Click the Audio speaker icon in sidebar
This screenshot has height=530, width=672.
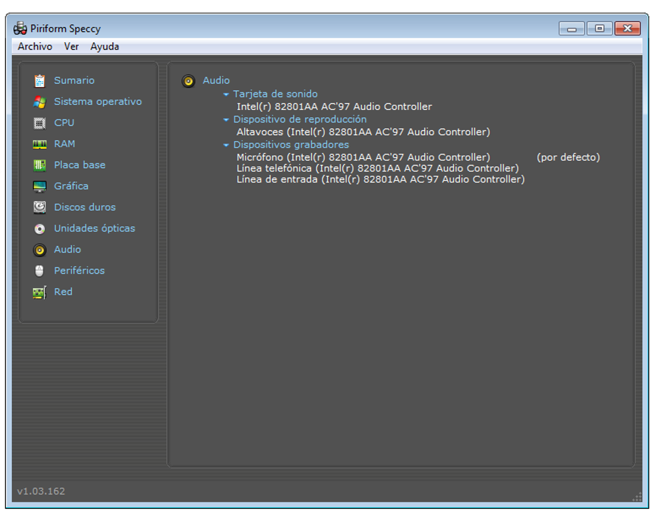40,250
